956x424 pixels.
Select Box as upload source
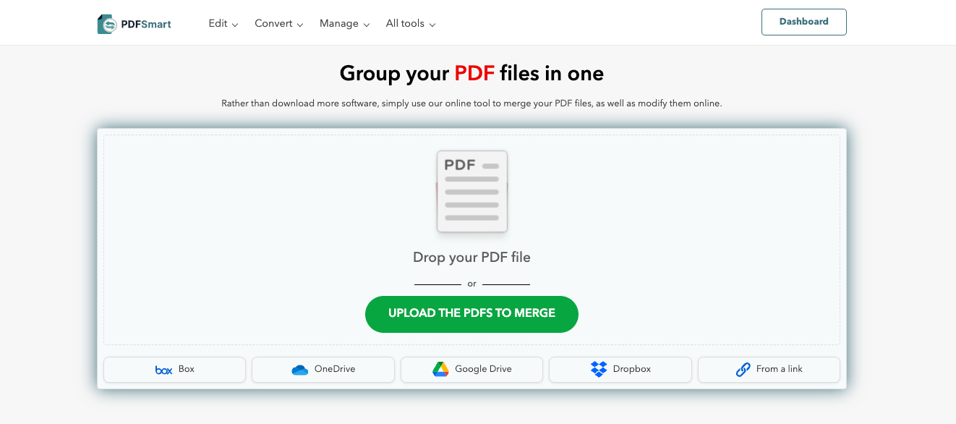tap(174, 369)
